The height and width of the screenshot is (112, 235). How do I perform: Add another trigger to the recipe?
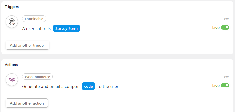[x=27, y=45]
